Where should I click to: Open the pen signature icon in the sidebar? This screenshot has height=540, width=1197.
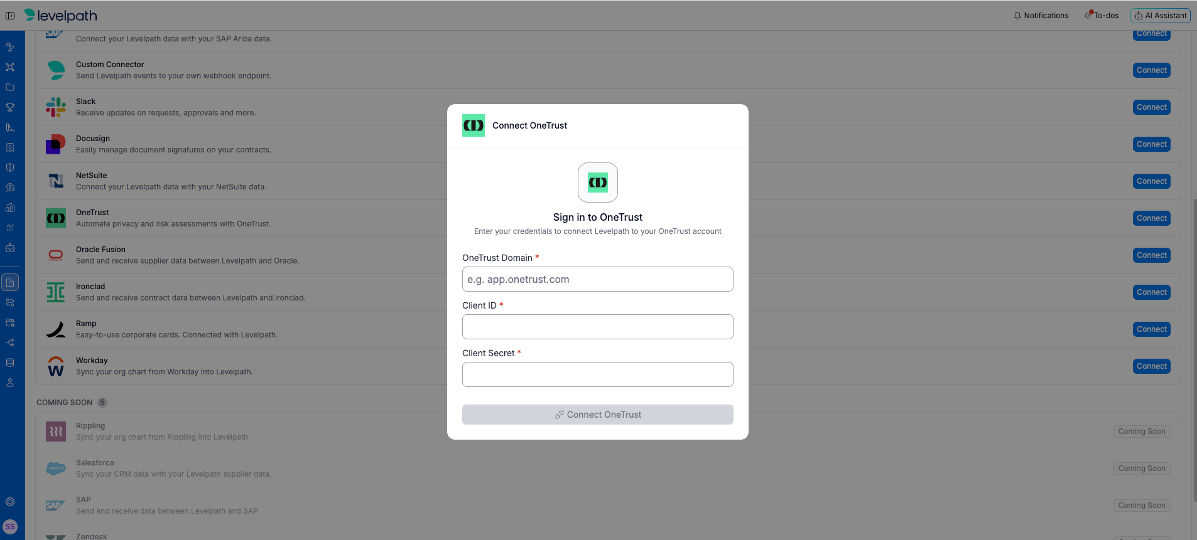(x=10, y=127)
